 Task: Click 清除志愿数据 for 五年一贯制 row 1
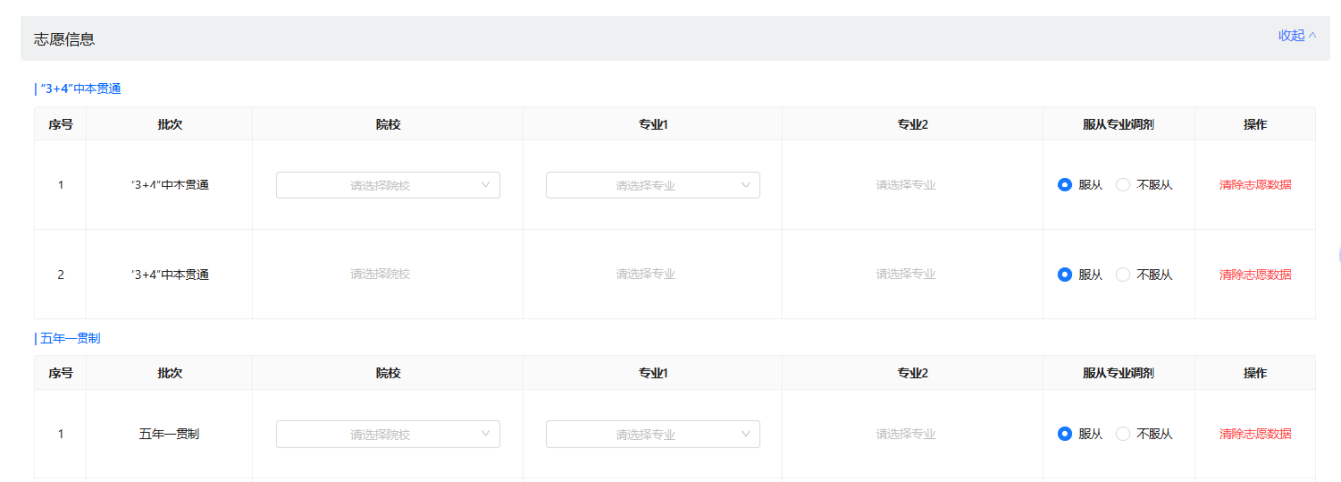pyautogui.click(x=1255, y=434)
